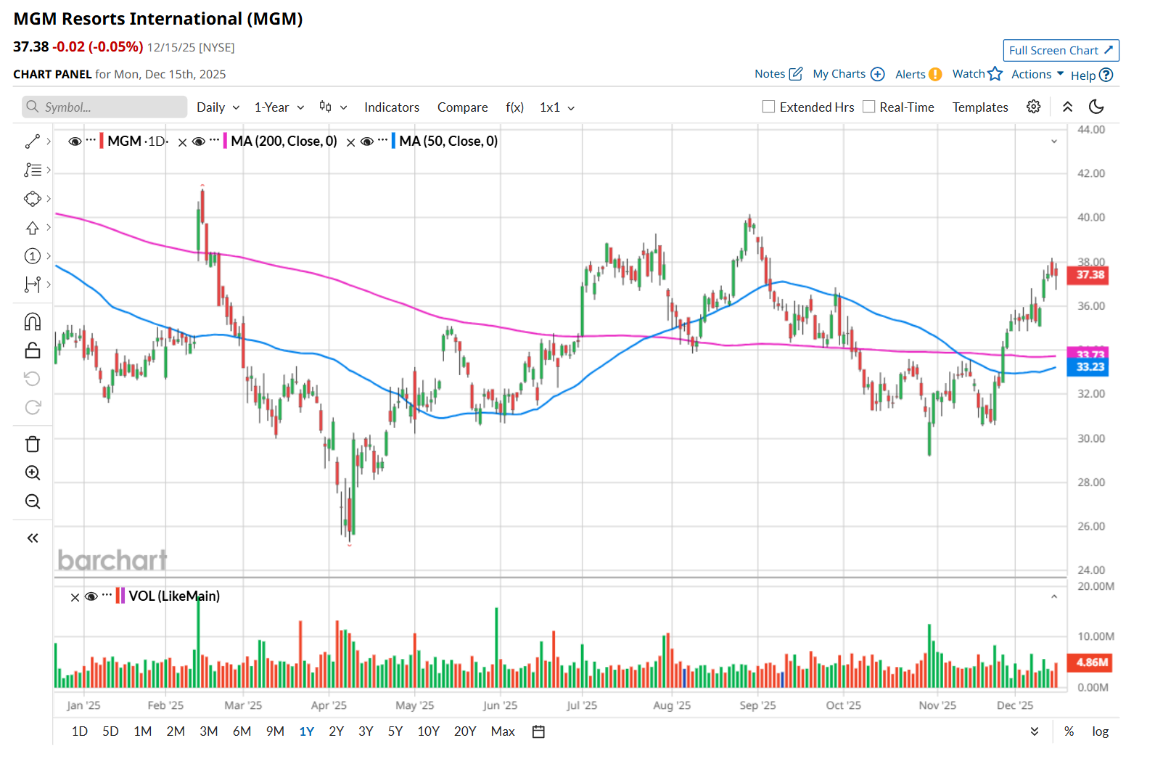The height and width of the screenshot is (759, 1155).
Task: Click the Symbol search input field
Action: click(105, 107)
